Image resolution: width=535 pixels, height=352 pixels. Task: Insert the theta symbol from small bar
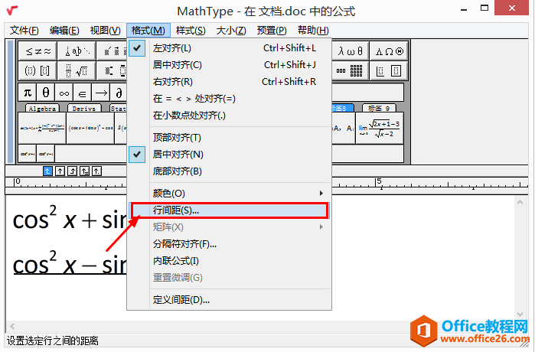tap(46, 93)
